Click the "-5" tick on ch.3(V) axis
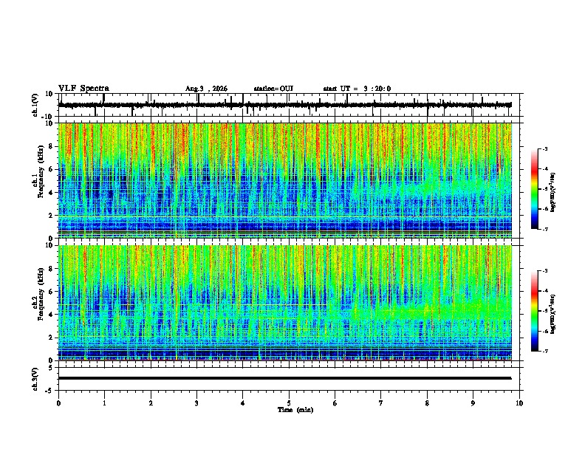585x452 pixels. click(49, 391)
